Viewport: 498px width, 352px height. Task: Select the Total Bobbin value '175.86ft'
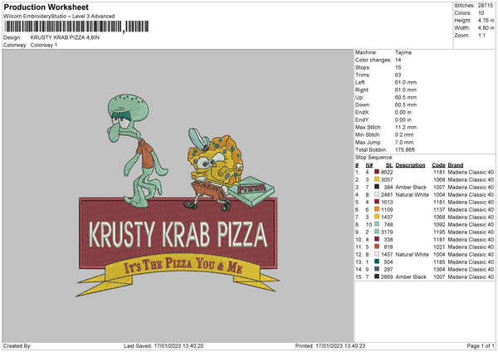click(405, 149)
